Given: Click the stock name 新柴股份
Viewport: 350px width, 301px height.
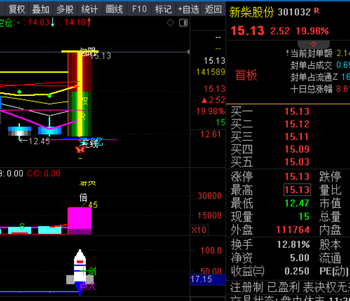Looking at the screenshot, I should coord(251,12).
